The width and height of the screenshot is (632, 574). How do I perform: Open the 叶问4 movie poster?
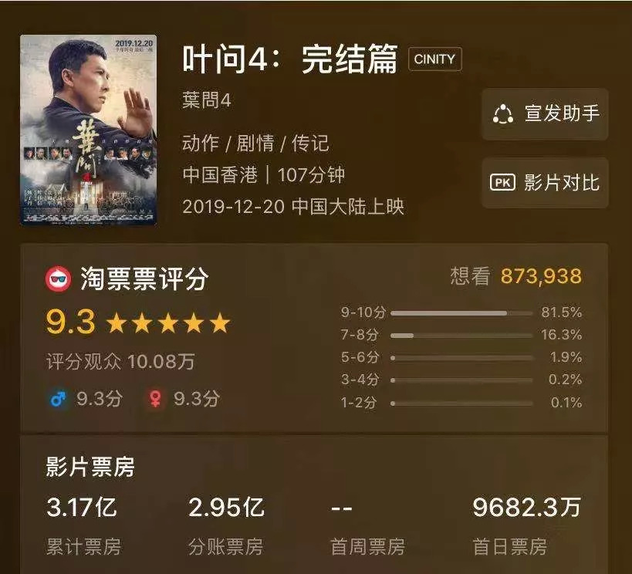pos(89,130)
